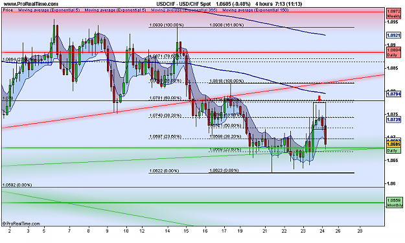Click the 1.0939 (100.00%) Fibonacci label
Image resolution: width=405 pixels, height=243 pixels.
167,25
